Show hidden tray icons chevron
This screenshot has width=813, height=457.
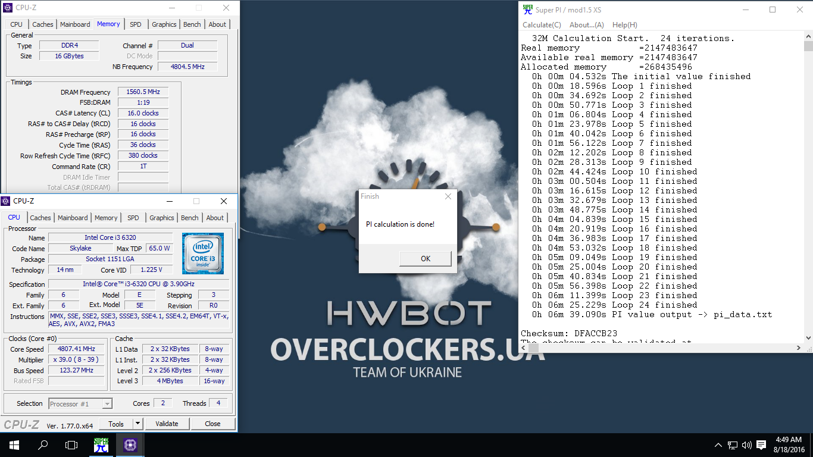coord(718,445)
